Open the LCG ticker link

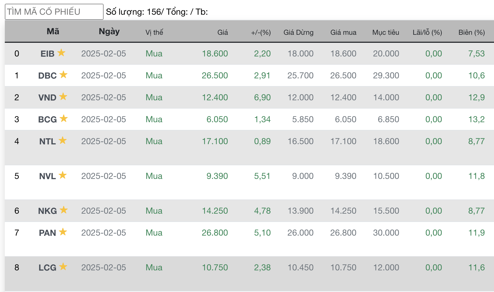pos(47,268)
